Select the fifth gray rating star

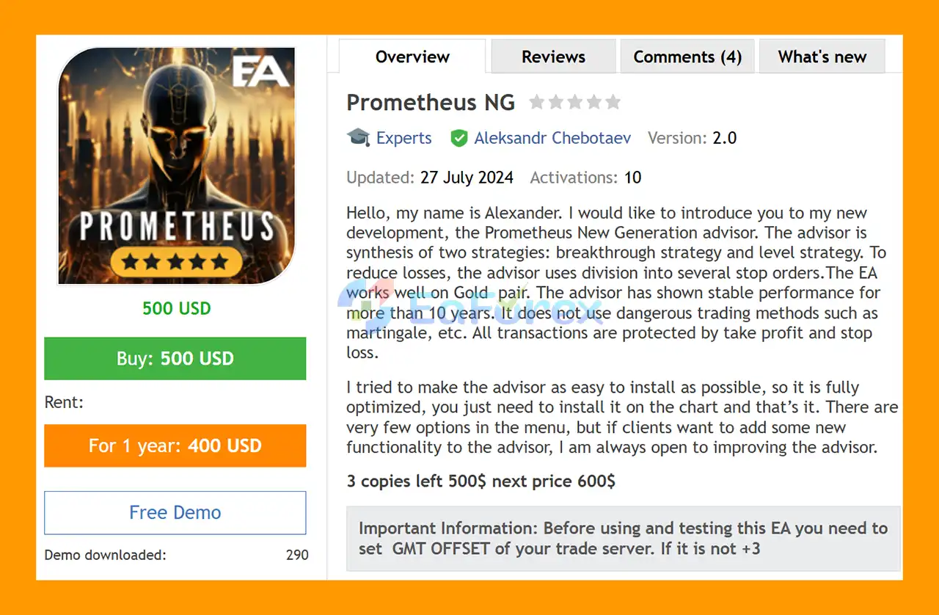pos(613,102)
